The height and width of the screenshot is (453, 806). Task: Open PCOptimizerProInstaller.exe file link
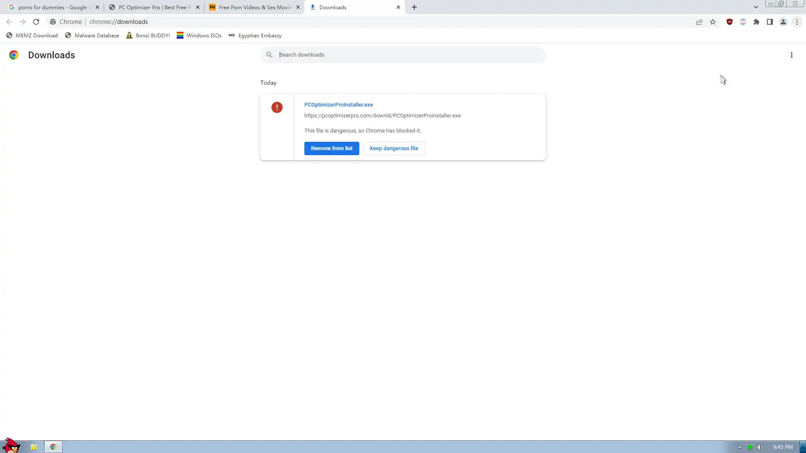(x=338, y=105)
